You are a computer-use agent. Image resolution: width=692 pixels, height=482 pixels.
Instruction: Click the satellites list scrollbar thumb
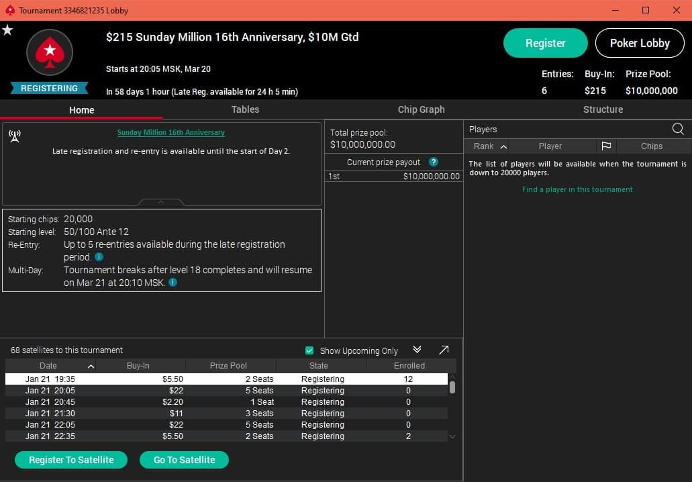click(x=452, y=387)
